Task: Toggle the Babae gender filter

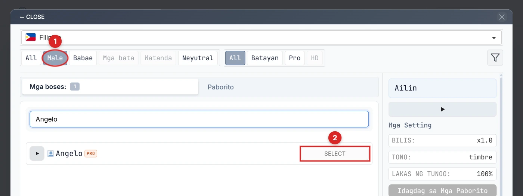Action: [83, 58]
